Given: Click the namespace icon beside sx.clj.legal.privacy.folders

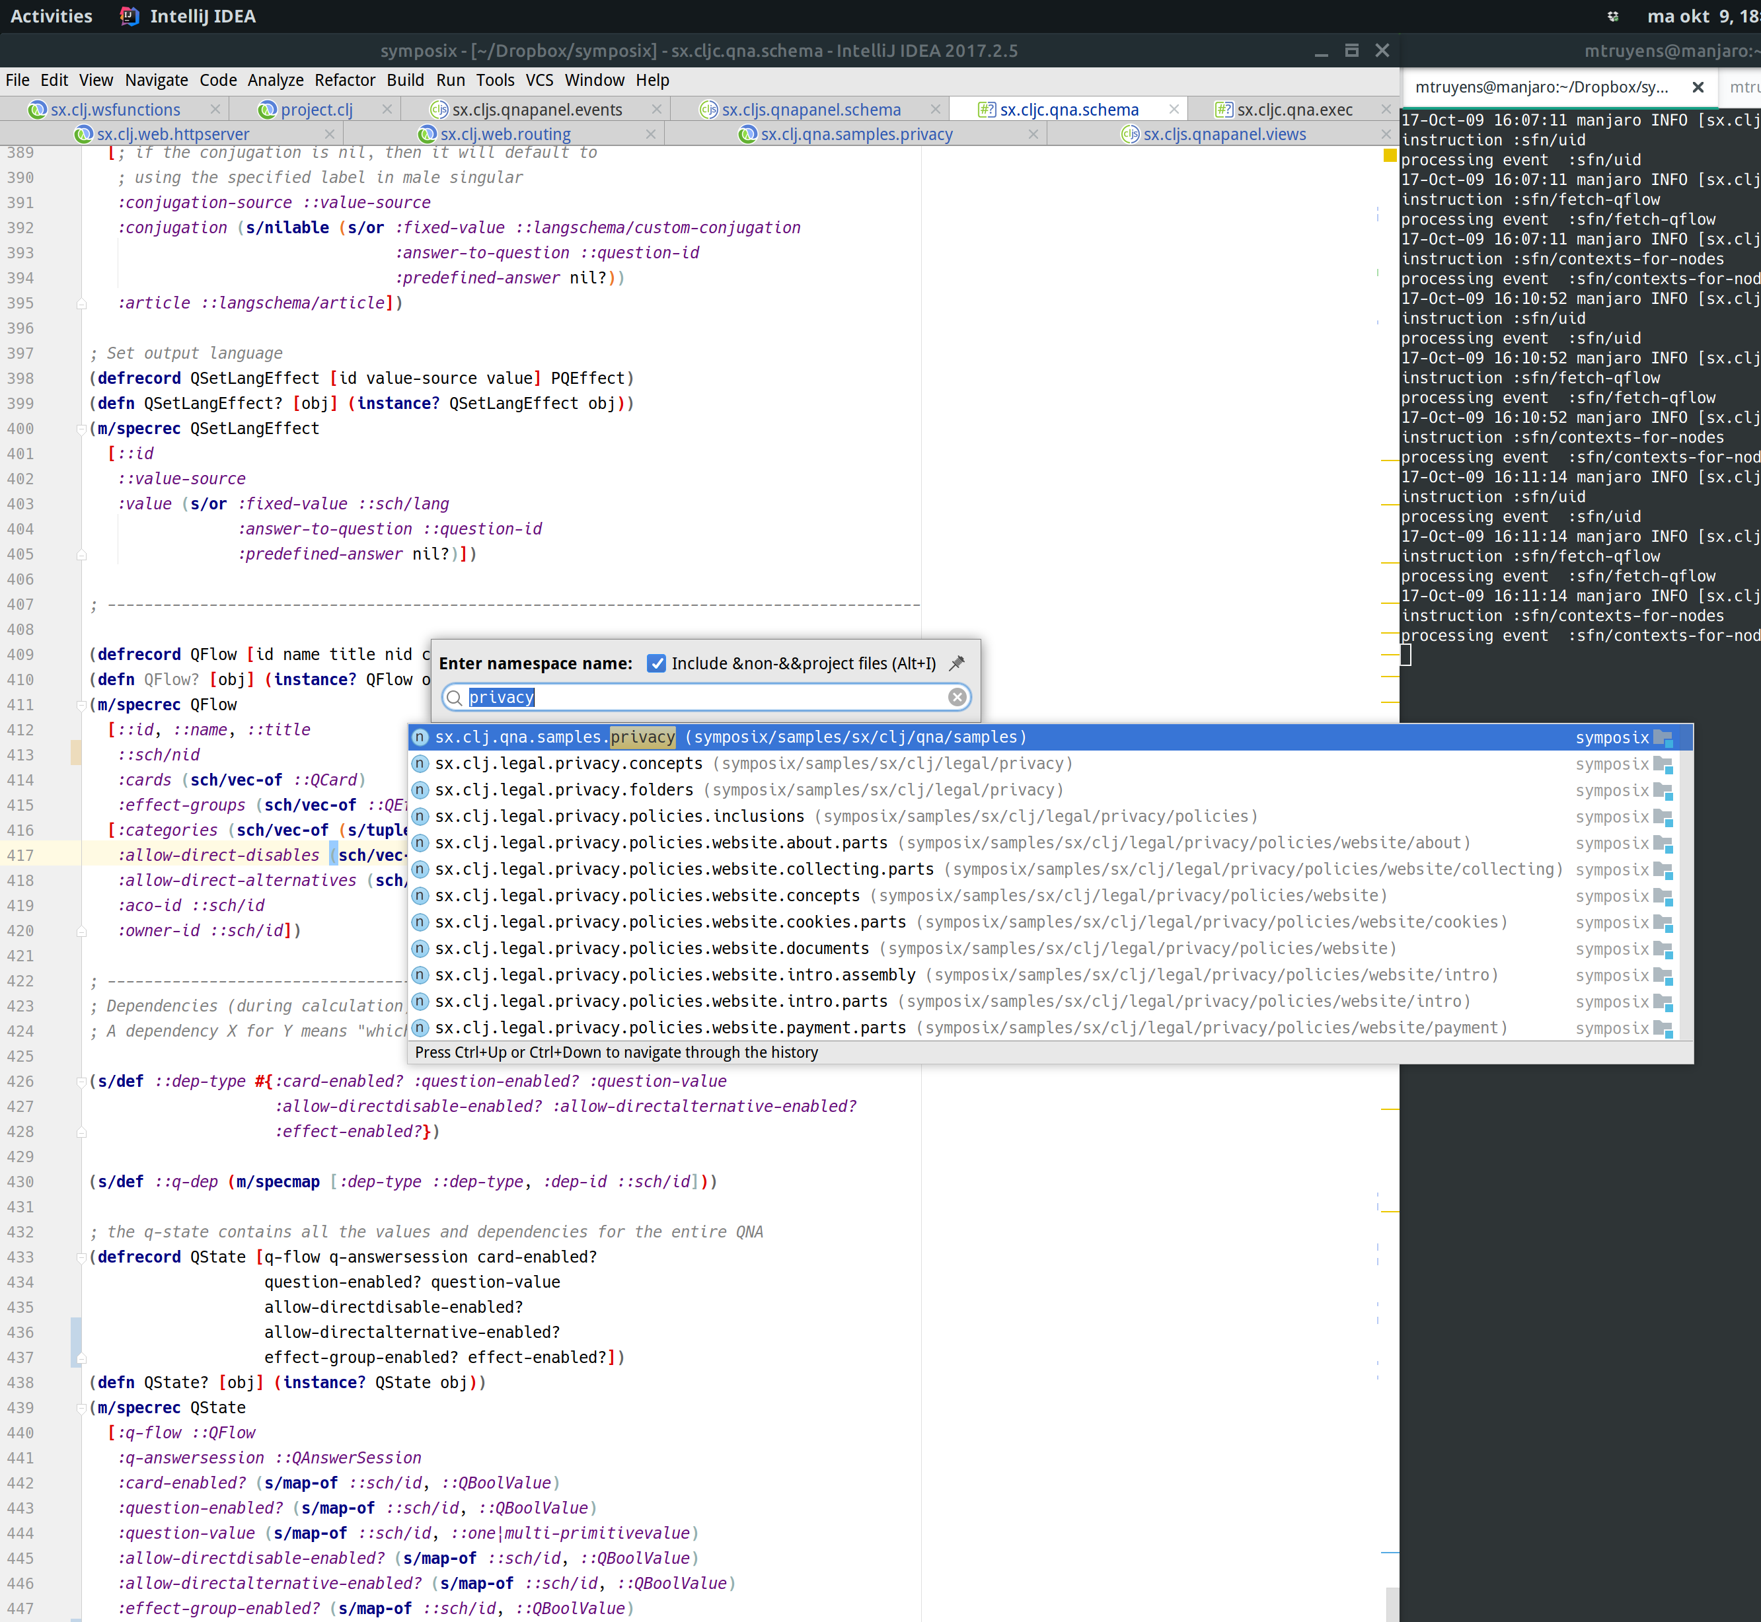Looking at the screenshot, I should [420, 789].
